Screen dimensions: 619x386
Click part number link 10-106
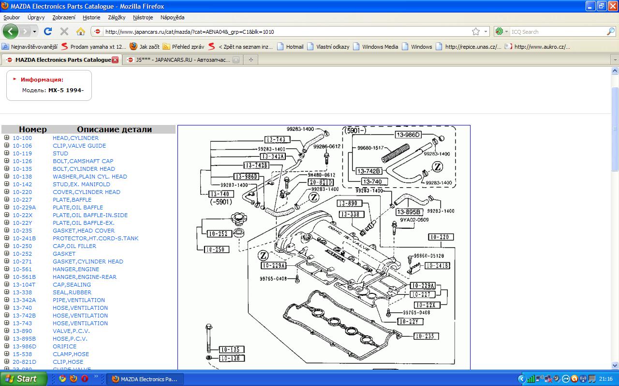(x=22, y=146)
